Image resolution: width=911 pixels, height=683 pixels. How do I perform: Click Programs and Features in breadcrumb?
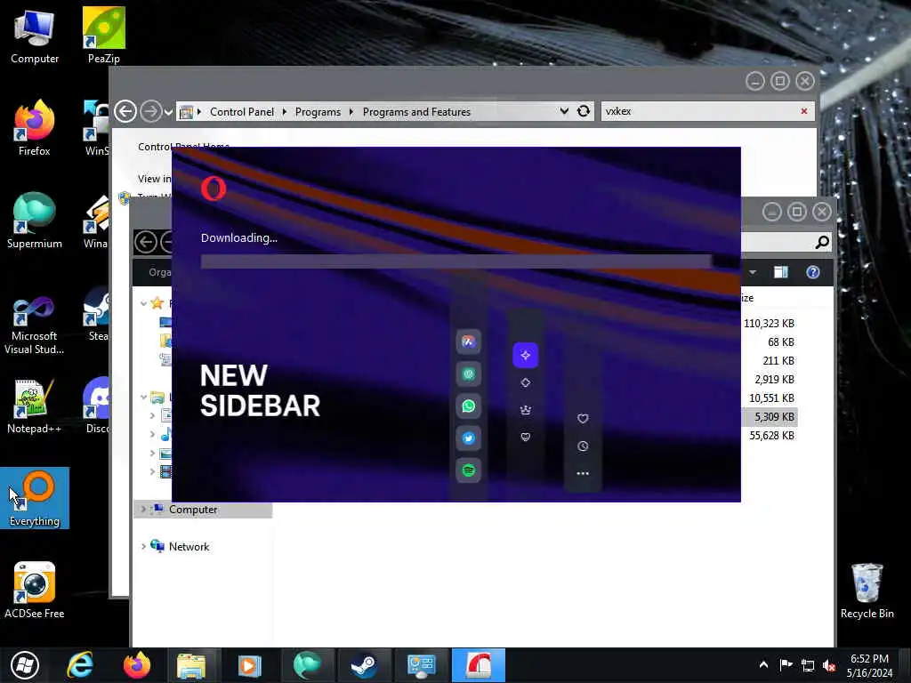click(x=416, y=112)
